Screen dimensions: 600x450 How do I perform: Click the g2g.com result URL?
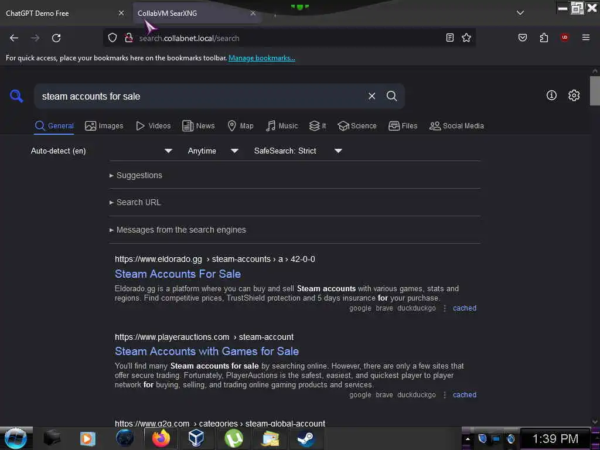[220, 423]
